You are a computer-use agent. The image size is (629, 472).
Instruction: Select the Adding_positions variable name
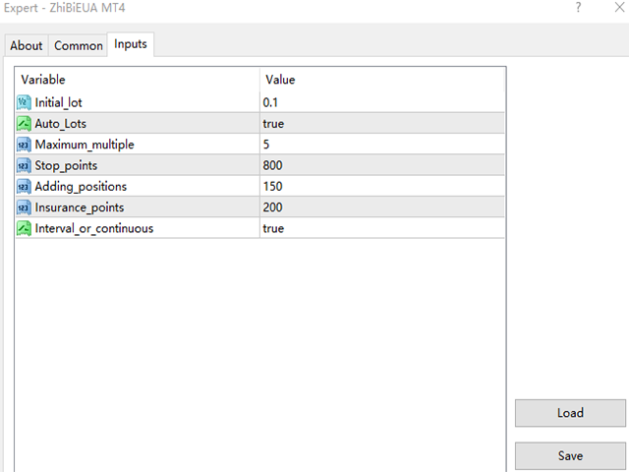click(x=81, y=186)
